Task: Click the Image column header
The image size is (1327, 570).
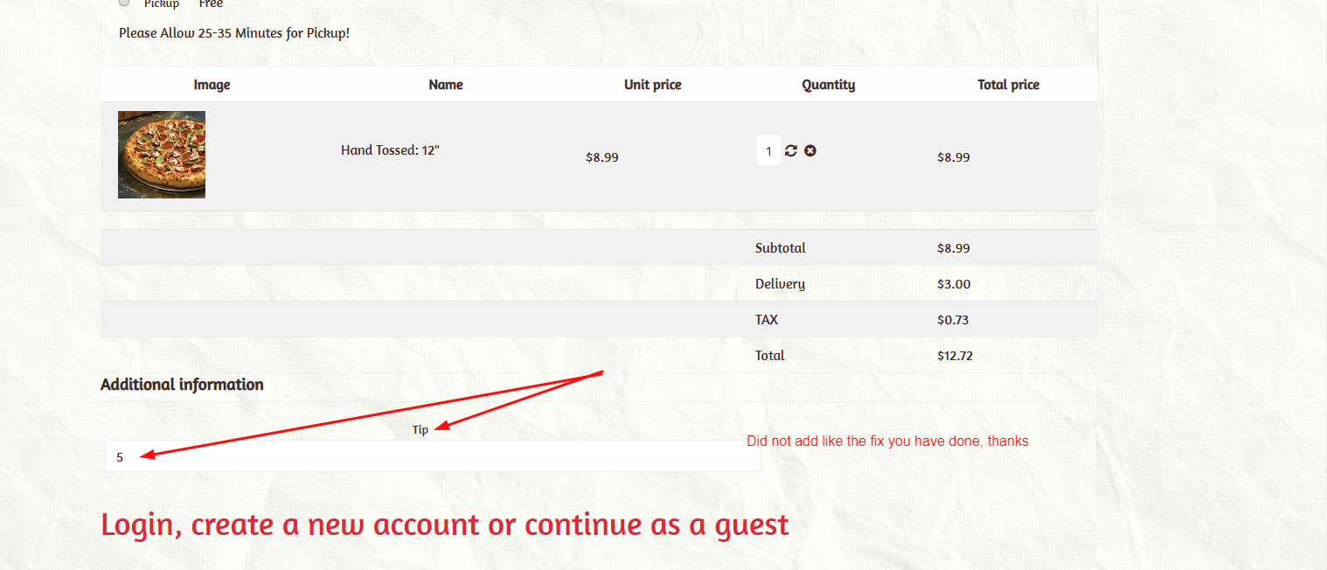Action: (212, 85)
